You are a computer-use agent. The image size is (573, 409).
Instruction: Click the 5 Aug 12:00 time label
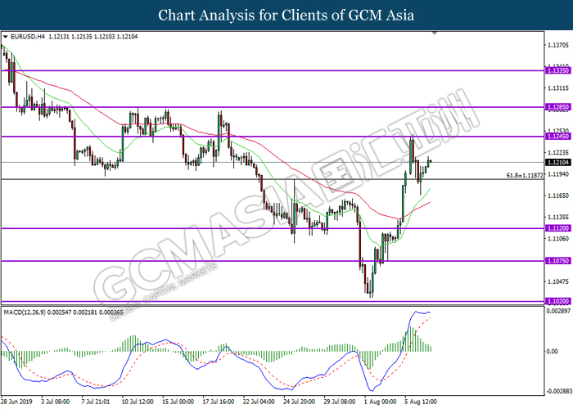pos(421,402)
